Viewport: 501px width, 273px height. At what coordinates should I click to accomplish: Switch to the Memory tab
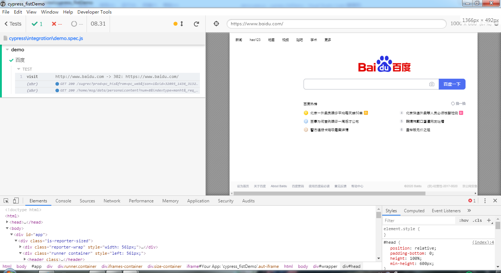point(171,201)
